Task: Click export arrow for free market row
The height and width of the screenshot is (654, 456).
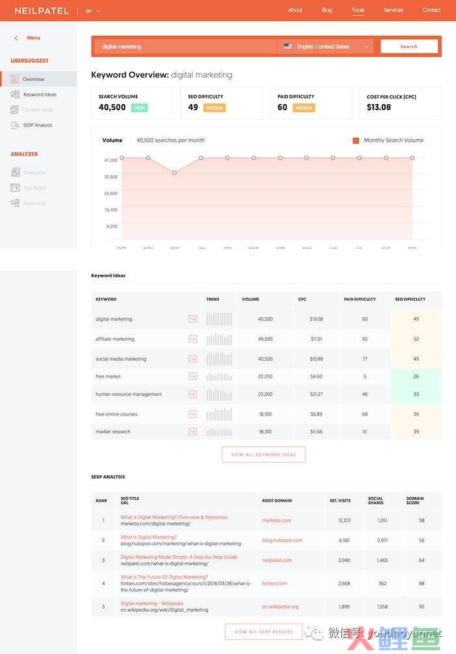Action: 192,377
